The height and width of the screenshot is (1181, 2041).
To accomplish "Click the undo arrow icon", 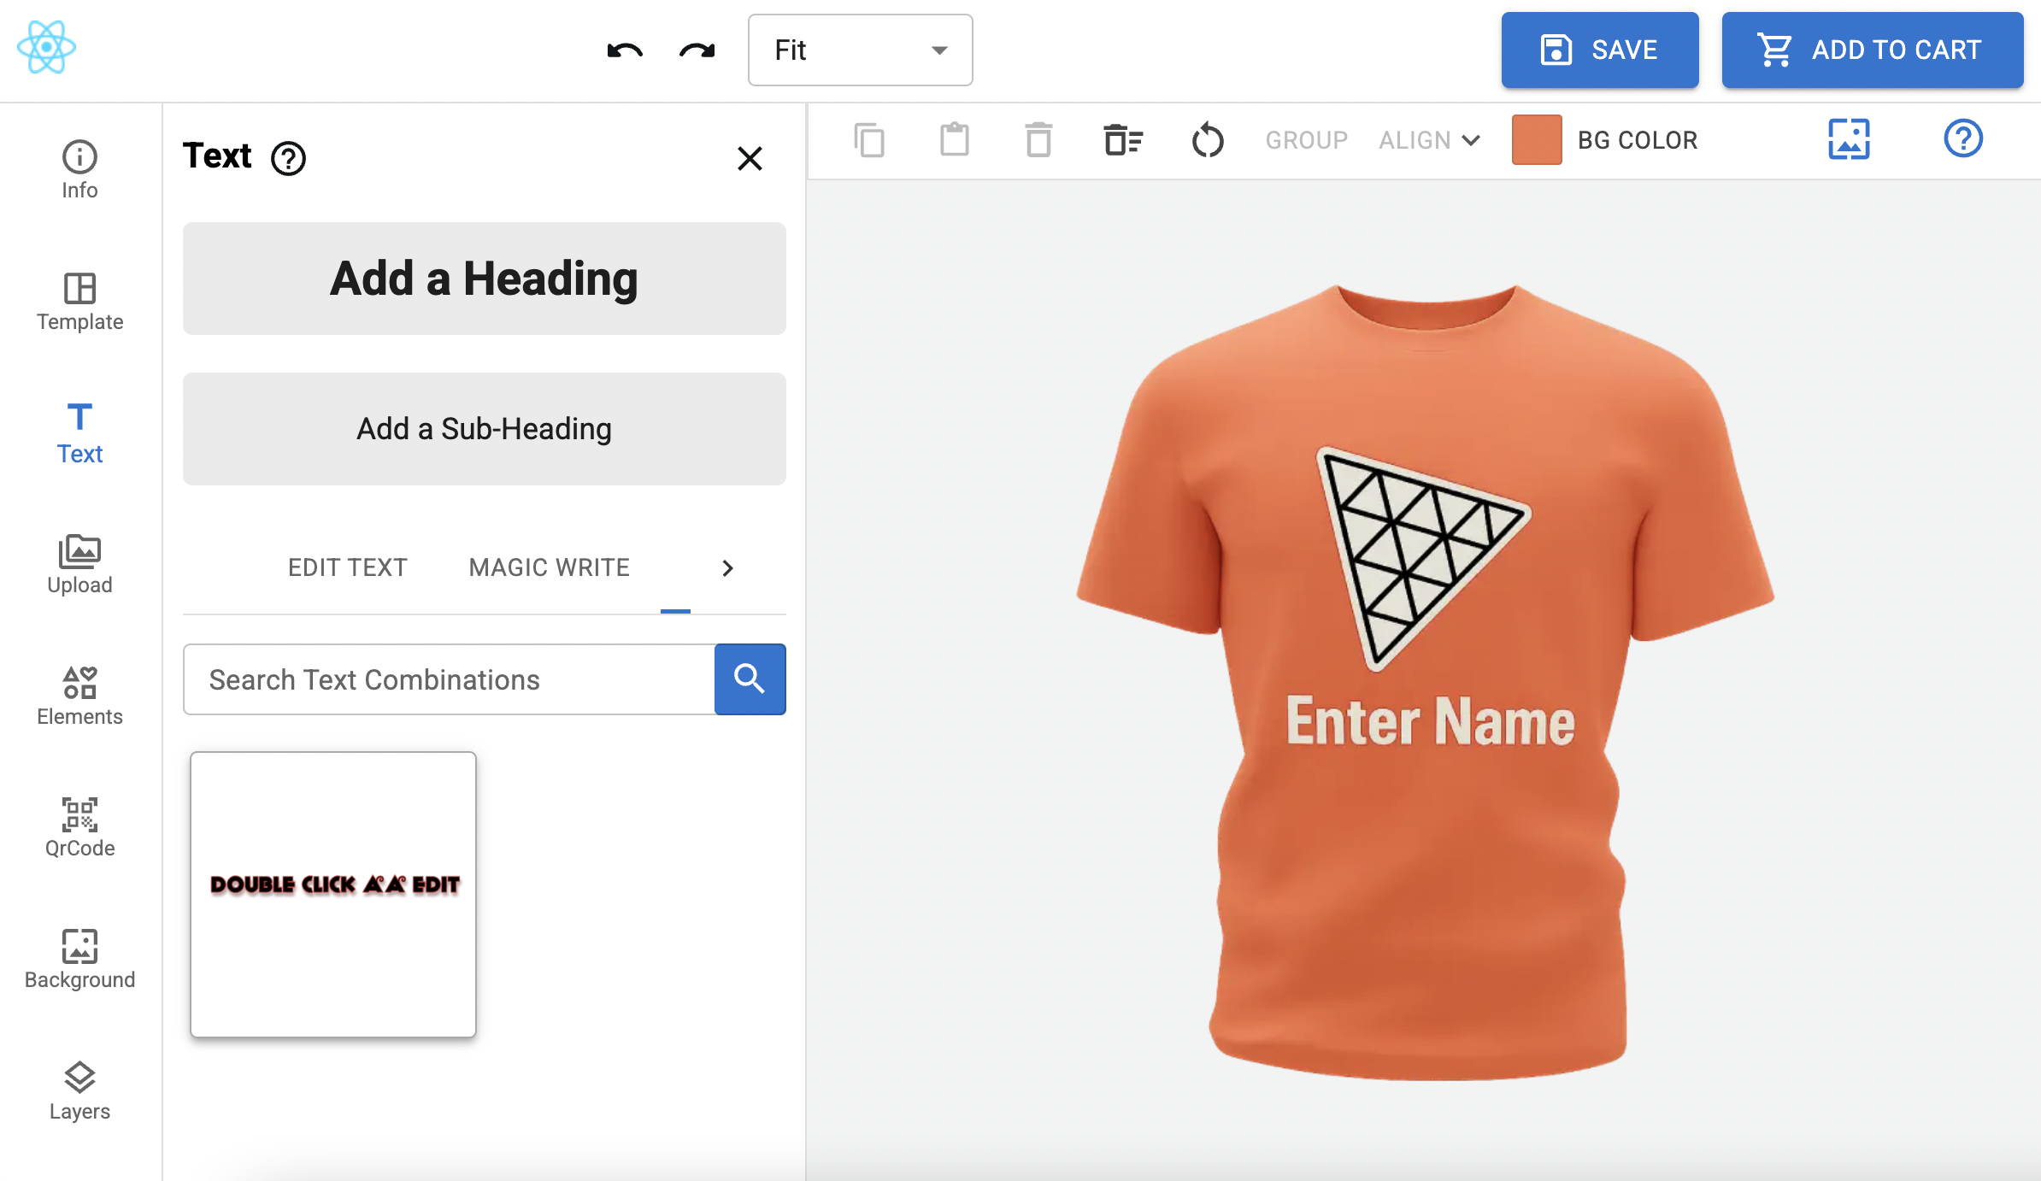I will pyautogui.click(x=625, y=50).
